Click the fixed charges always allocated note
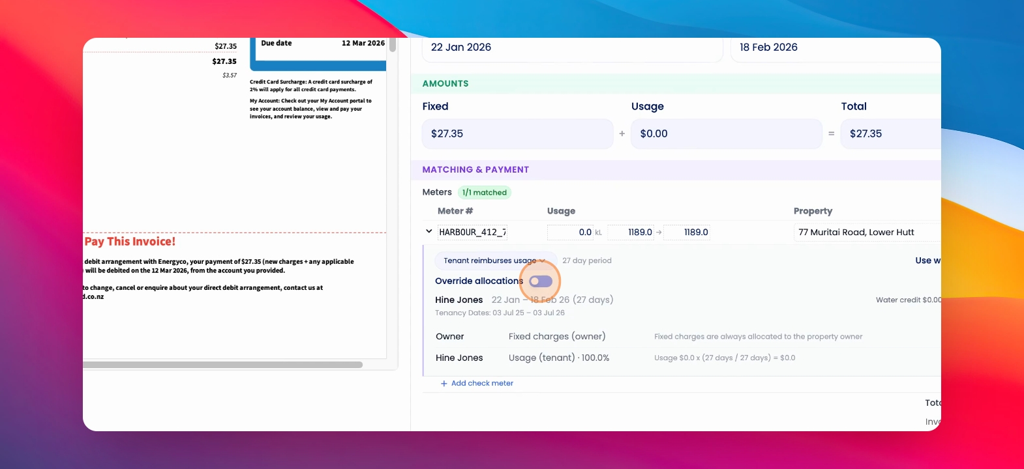Image resolution: width=1024 pixels, height=469 pixels. (759, 337)
